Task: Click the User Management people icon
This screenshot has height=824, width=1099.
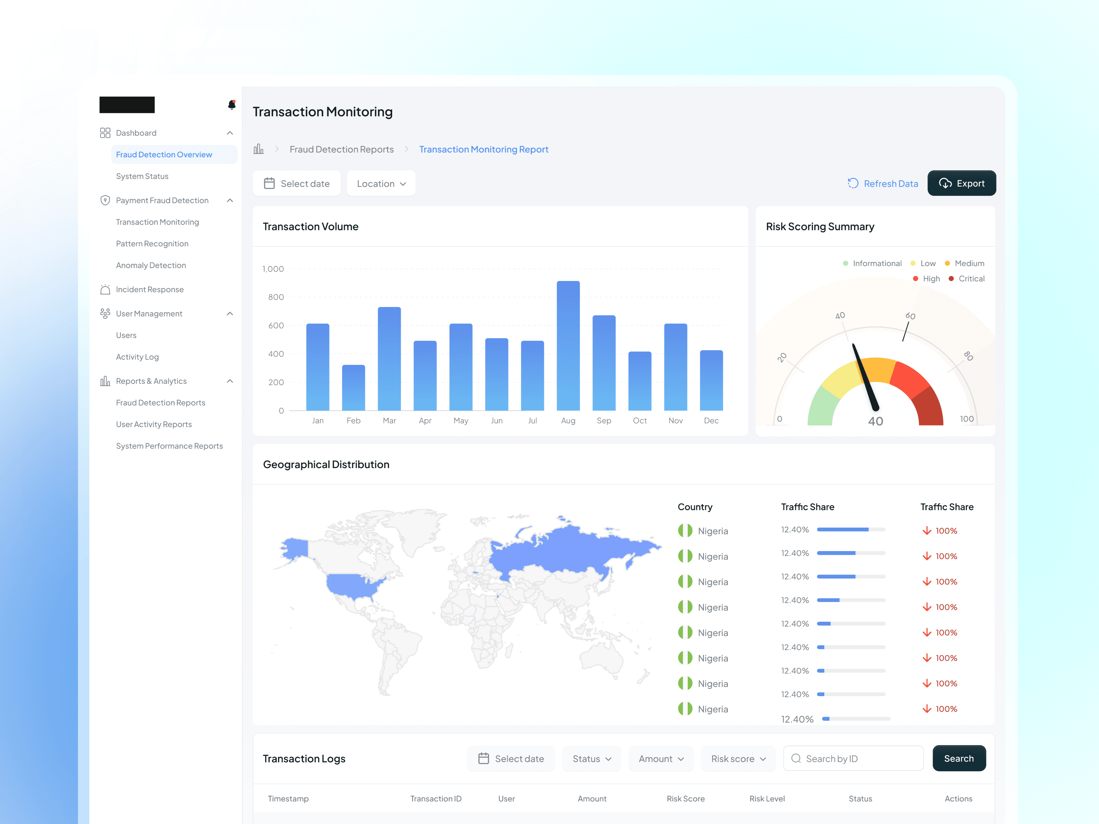Action: (x=105, y=313)
